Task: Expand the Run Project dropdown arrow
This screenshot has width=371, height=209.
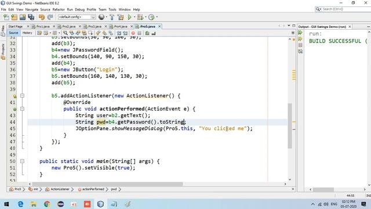Action: click(134, 17)
